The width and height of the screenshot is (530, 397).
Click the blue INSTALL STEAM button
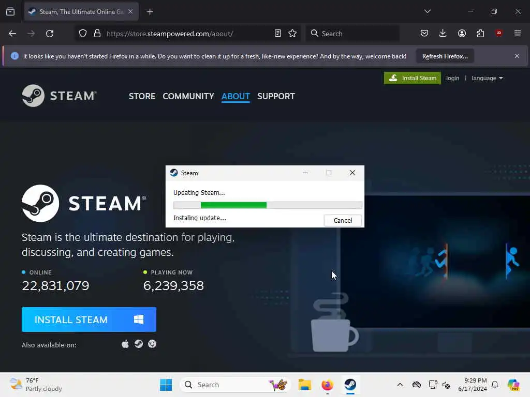pos(89,319)
